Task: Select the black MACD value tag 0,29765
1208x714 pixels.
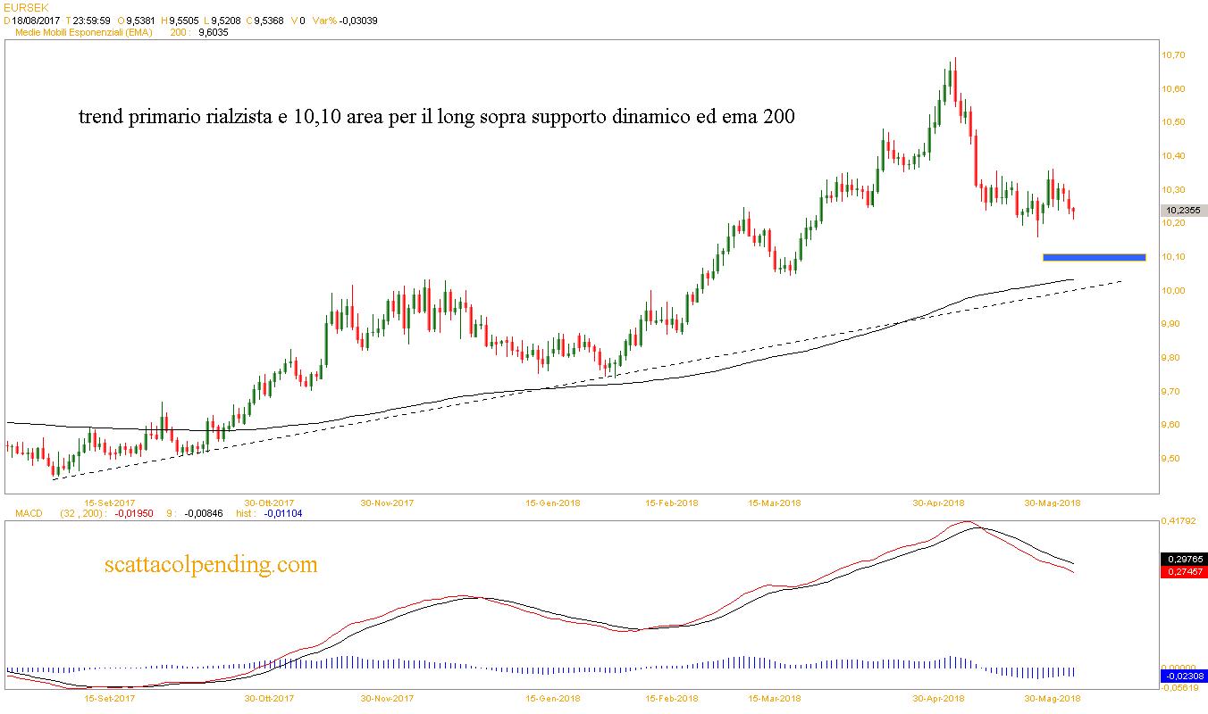Action: pyautogui.click(x=1183, y=559)
